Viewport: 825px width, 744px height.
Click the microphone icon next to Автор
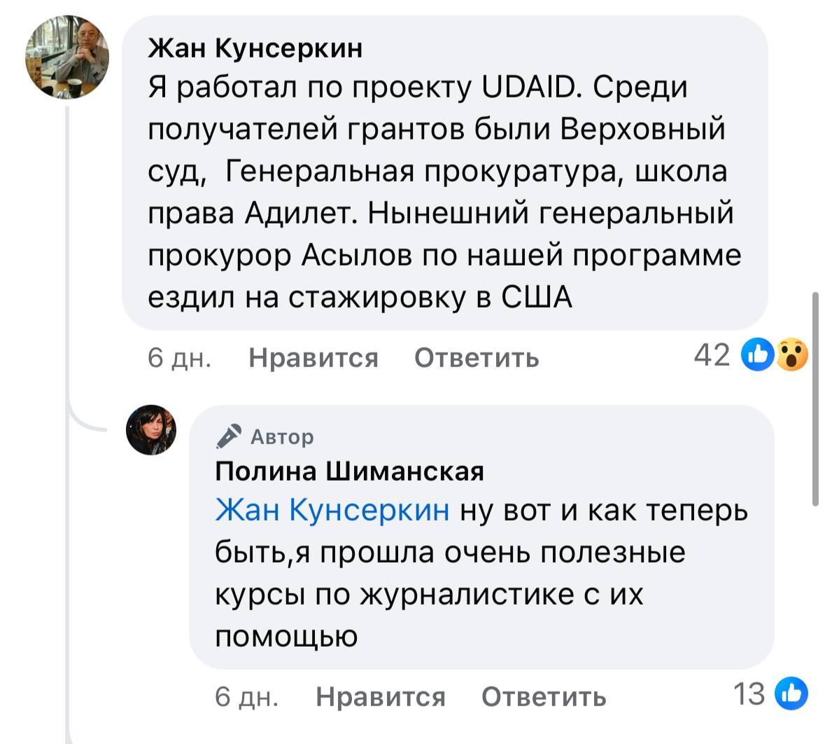point(229,436)
